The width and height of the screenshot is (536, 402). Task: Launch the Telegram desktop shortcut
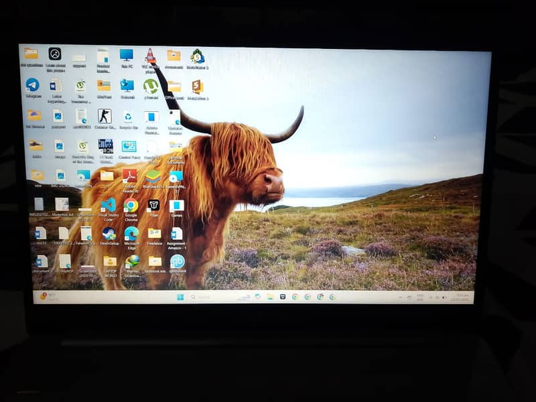click(32, 85)
